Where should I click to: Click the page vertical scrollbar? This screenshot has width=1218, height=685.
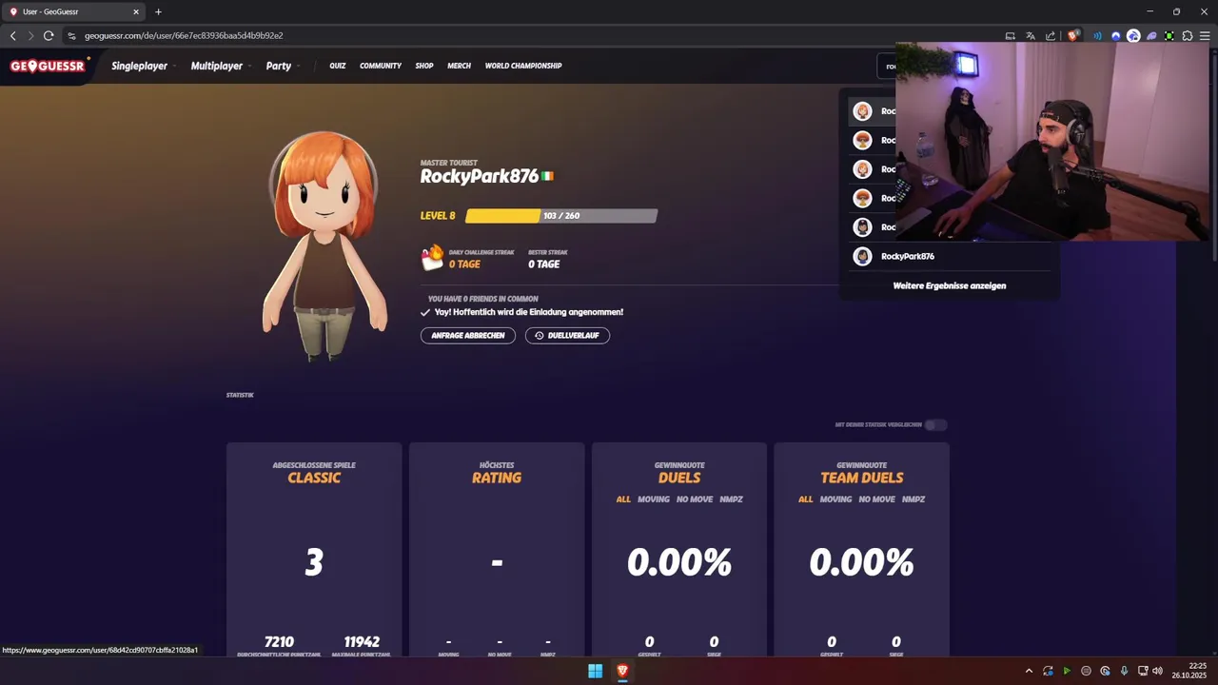coord(1214,157)
